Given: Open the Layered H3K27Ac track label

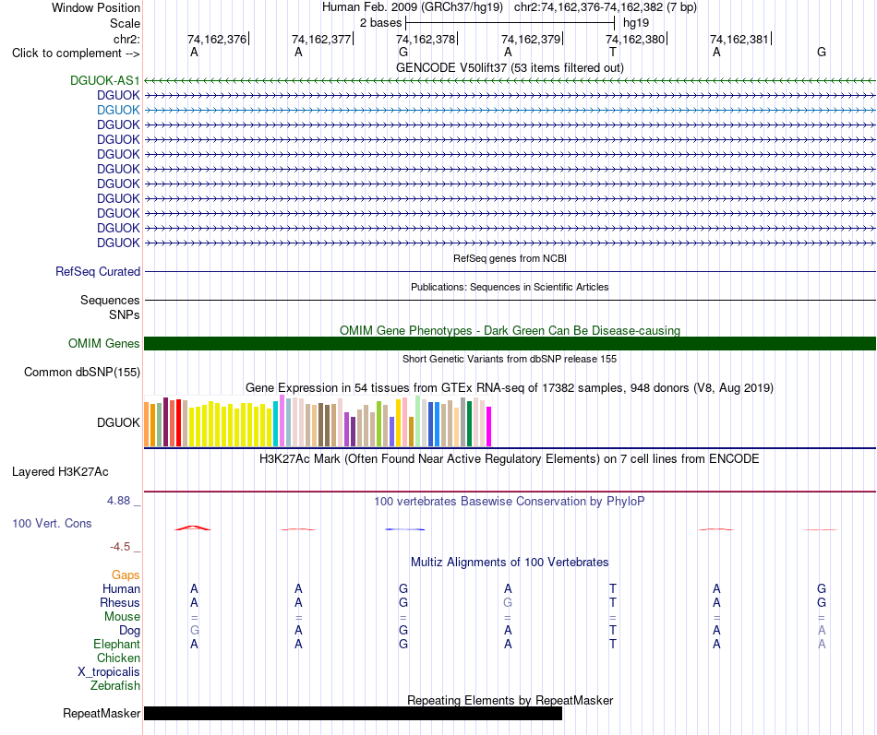Looking at the screenshot, I should tap(60, 472).
